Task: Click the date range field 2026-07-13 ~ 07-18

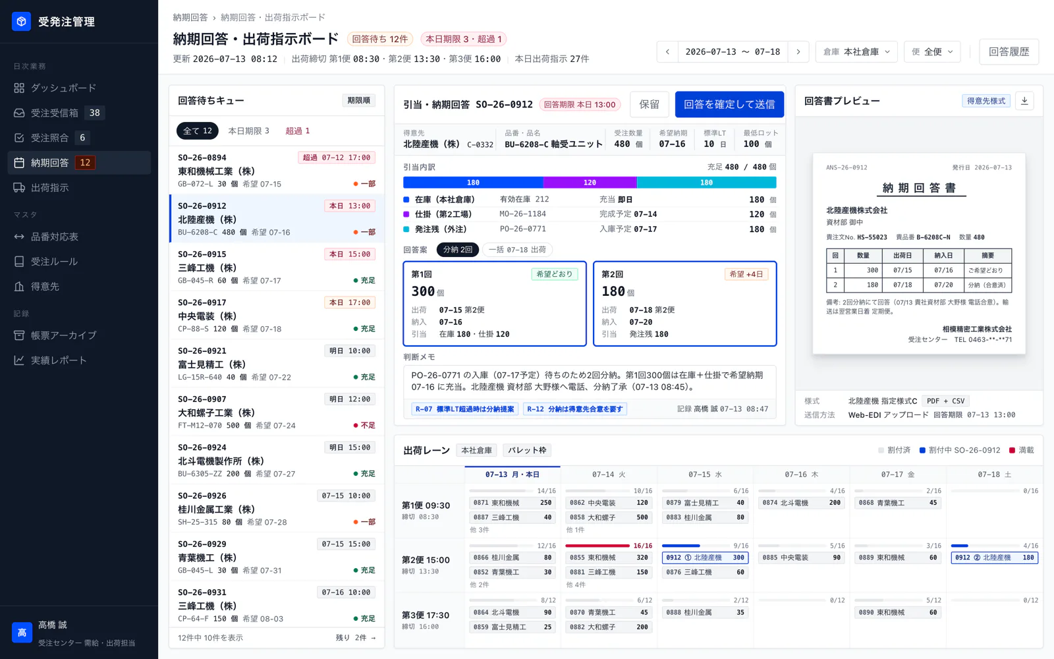Action: [733, 51]
